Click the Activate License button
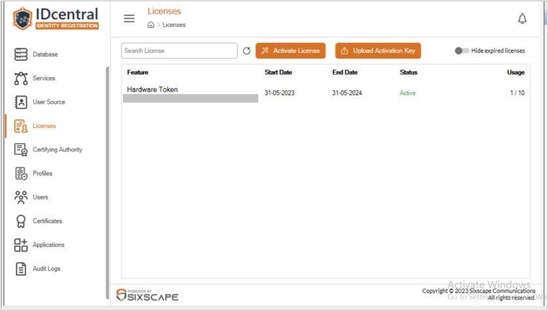This screenshot has width=548, height=311. click(290, 51)
